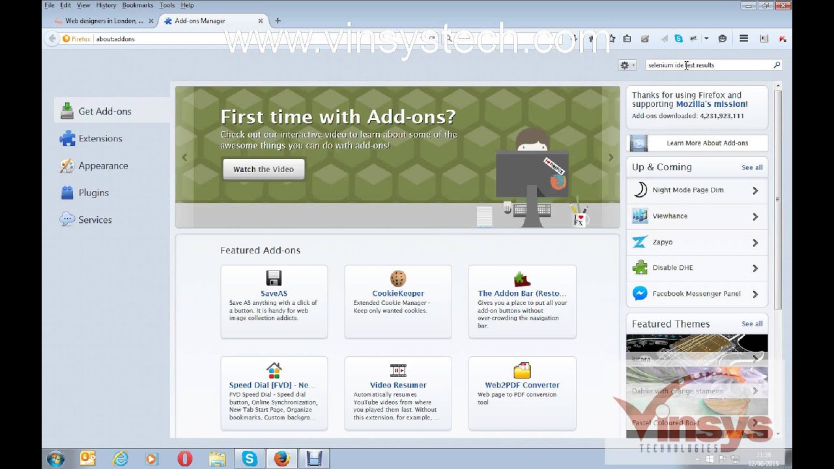
Task: Click the search magnifier in add-ons search box
Action: tap(777, 65)
